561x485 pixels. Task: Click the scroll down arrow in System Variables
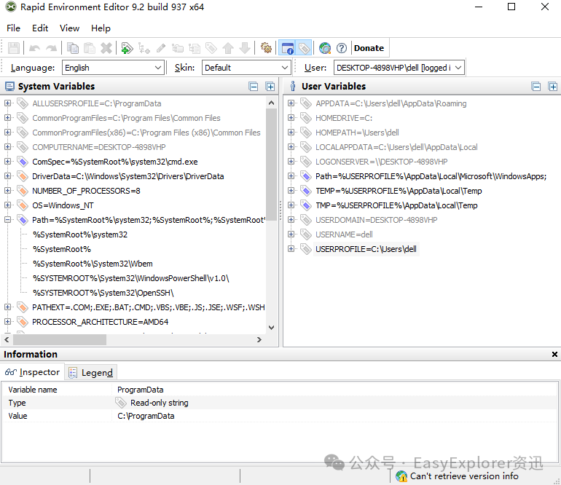272,328
